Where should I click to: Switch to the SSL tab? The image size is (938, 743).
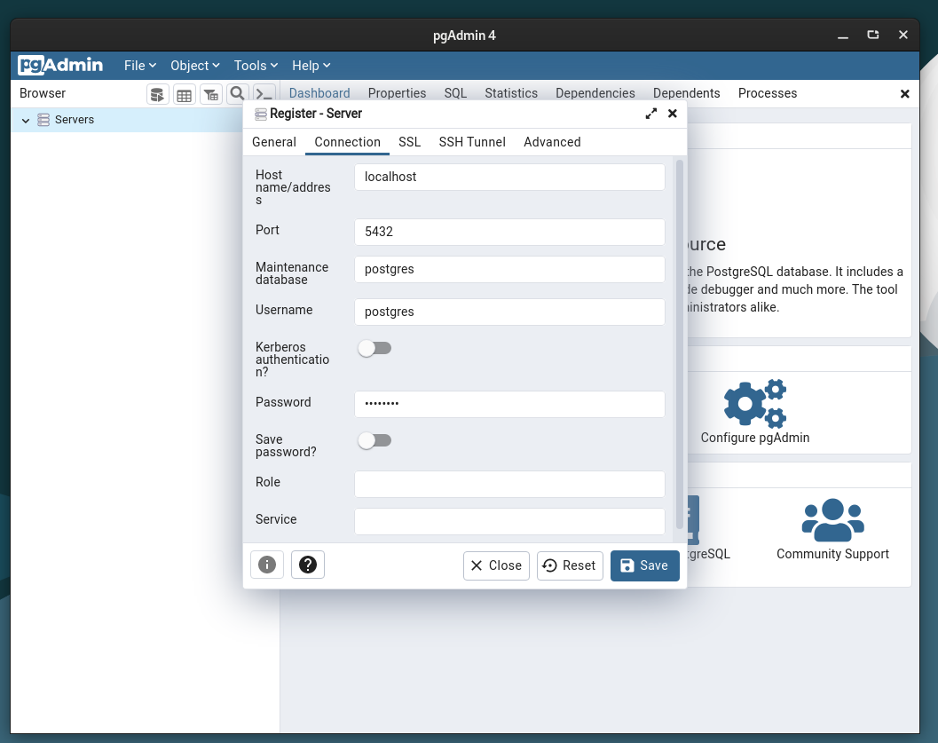point(410,142)
